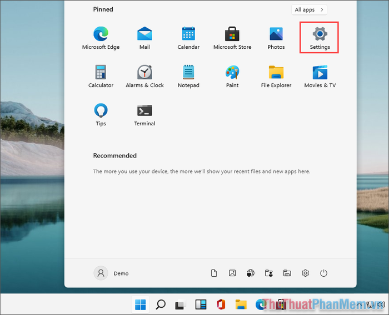Open the Calculator app
The width and height of the screenshot is (389, 315).
tap(101, 77)
